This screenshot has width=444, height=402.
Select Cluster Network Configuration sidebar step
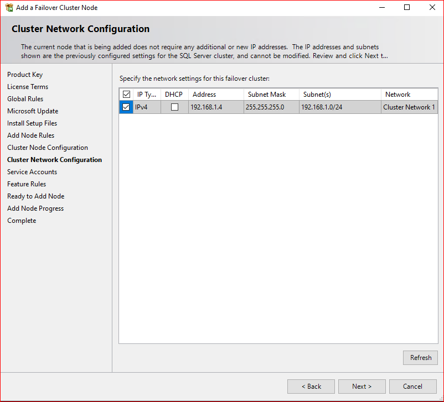[55, 160]
